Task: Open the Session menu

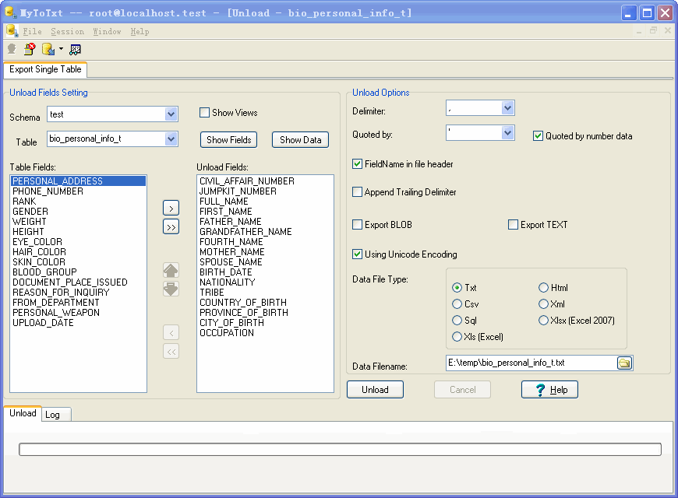Action: coord(68,32)
